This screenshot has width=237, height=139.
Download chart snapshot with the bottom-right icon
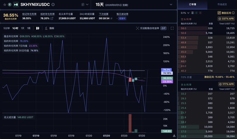(x=174, y=136)
